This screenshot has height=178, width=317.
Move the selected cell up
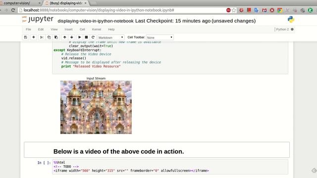[x=65, y=38]
